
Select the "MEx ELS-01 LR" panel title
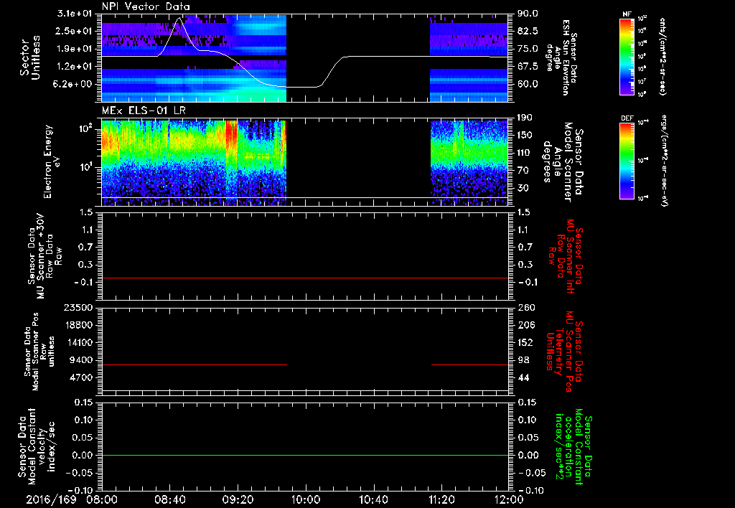tap(143, 111)
